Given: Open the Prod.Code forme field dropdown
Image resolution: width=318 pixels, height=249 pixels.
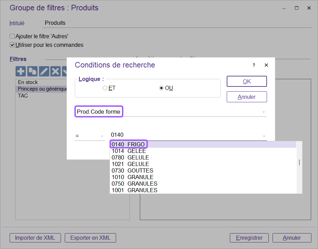Looking at the screenshot, I should tap(264, 112).
